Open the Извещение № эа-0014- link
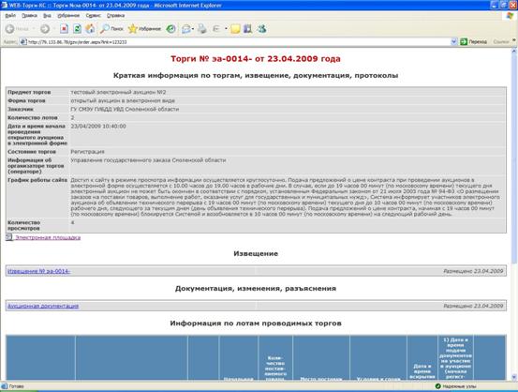This screenshot has width=518, height=392. (38, 271)
